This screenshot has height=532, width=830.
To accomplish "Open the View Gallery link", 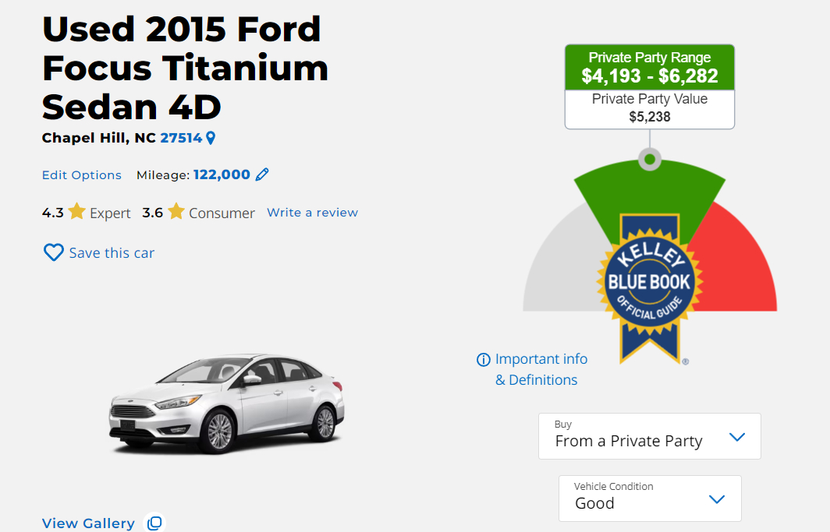I will click(88, 523).
